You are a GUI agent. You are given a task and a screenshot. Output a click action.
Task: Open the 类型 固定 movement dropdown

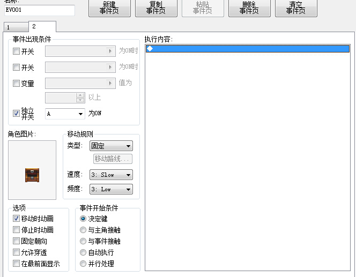pyautogui.click(x=112, y=146)
